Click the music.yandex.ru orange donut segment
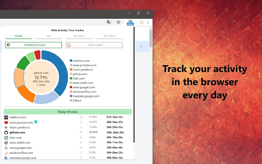The height and width of the screenshot is (164, 262). point(26,94)
